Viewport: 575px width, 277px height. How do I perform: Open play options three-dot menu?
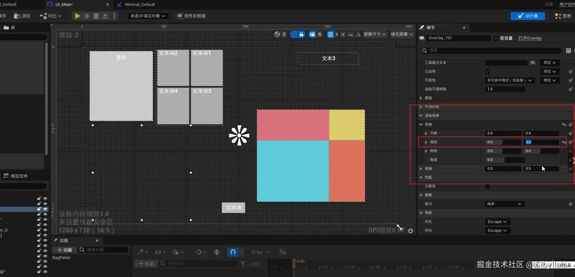(x=114, y=16)
